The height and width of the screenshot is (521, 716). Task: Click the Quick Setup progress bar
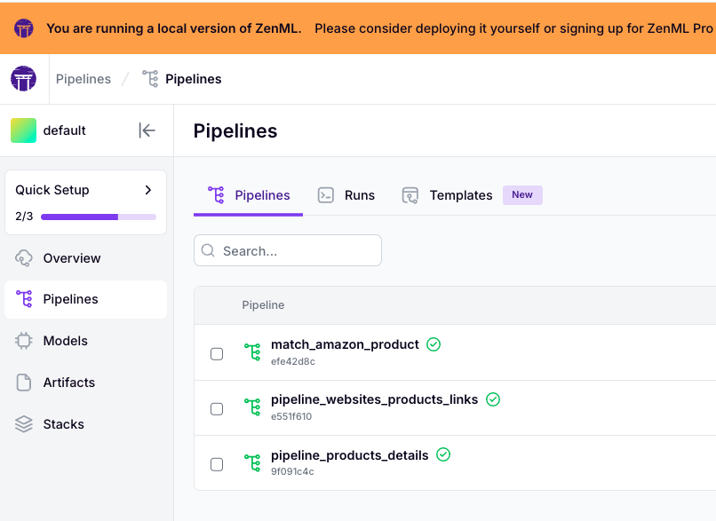[x=99, y=217]
